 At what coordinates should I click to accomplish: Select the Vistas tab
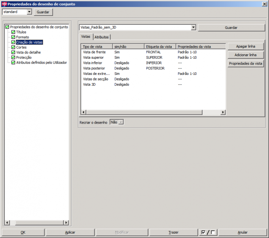click(x=85, y=37)
